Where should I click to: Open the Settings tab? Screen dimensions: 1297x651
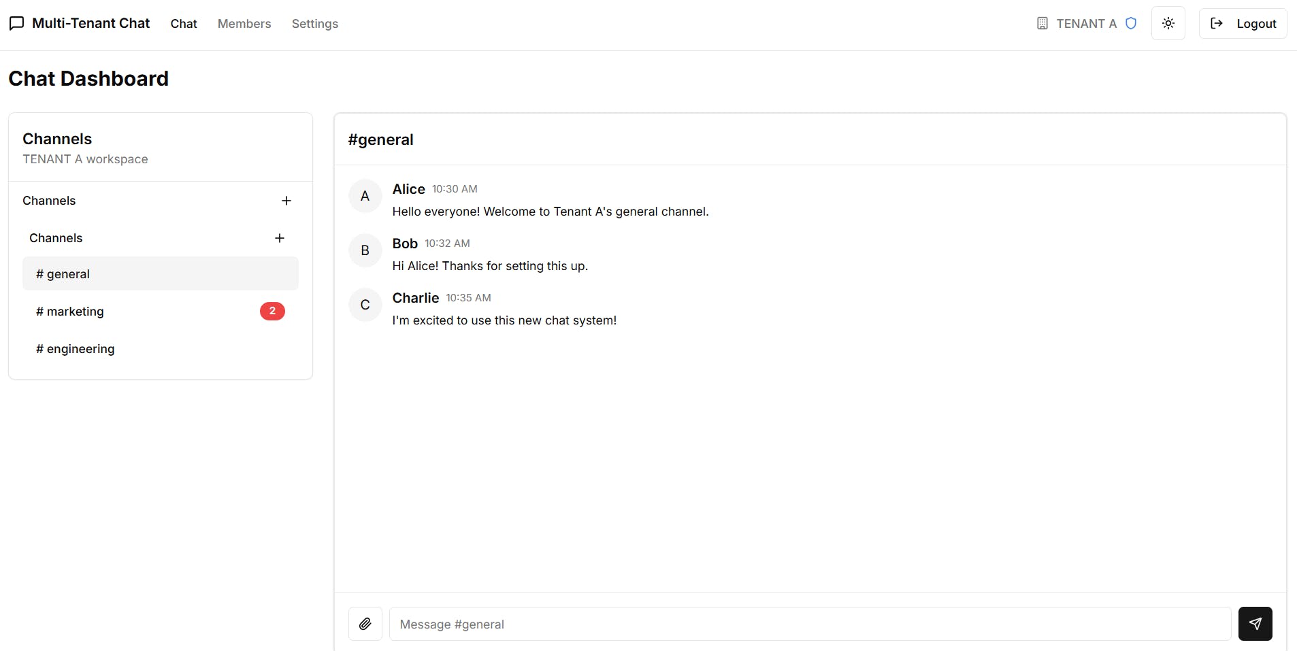click(315, 24)
